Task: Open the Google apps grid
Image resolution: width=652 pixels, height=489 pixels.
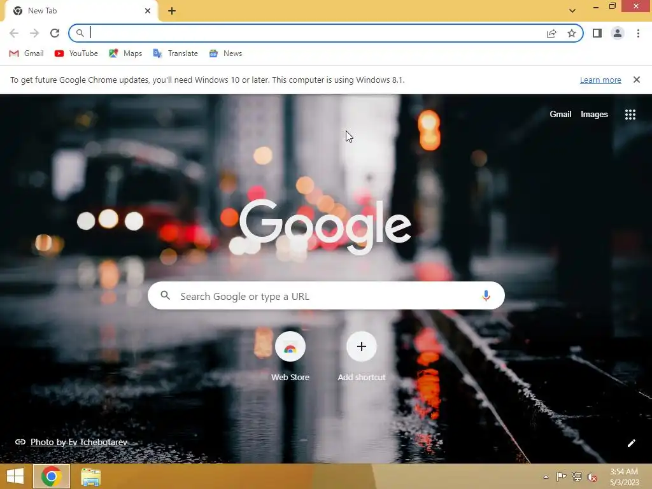Action: click(x=630, y=115)
